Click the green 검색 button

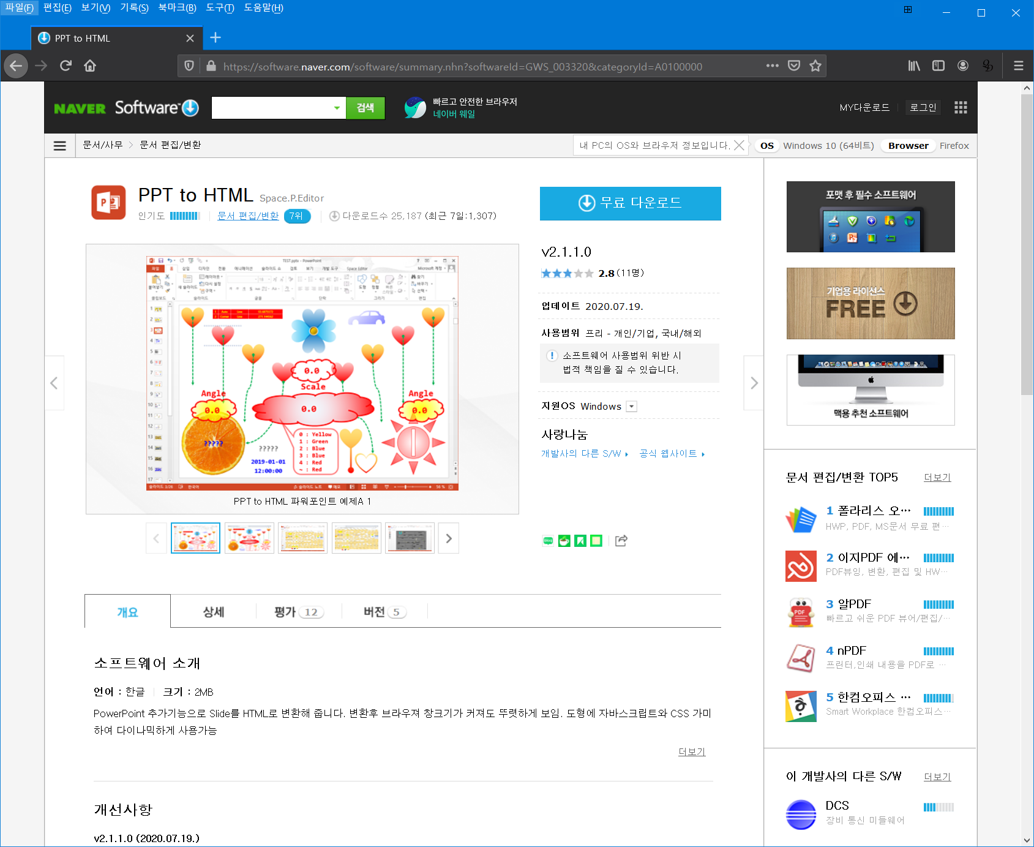click(365, 108)
